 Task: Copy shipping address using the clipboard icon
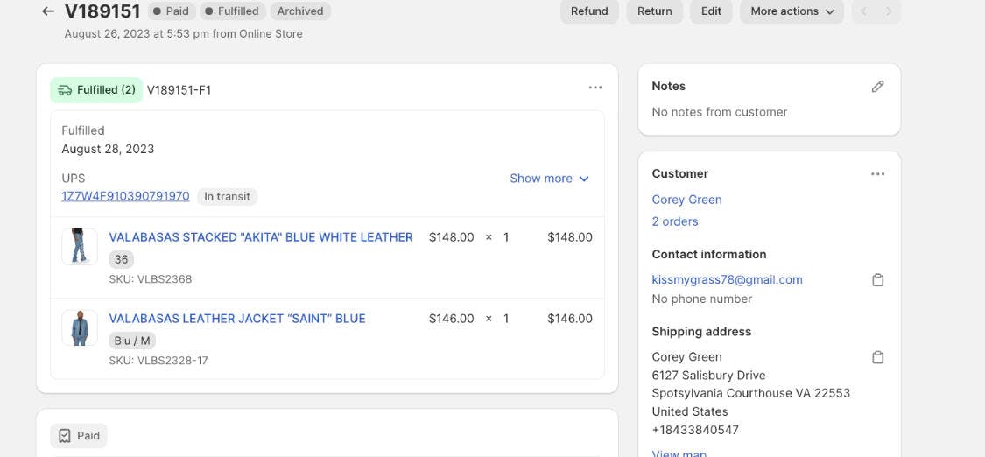pos(877,357)
